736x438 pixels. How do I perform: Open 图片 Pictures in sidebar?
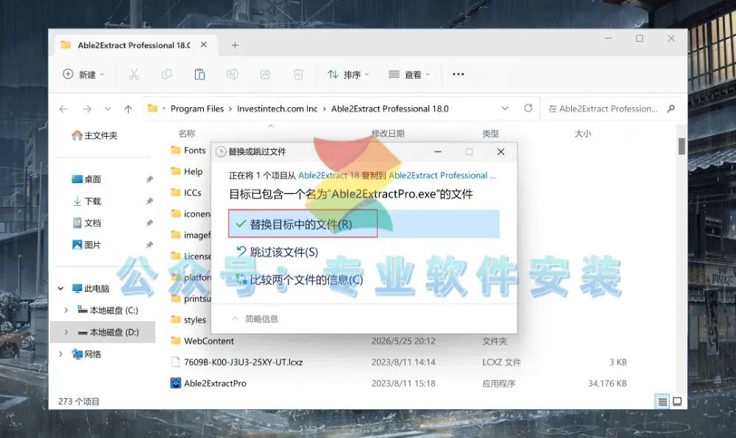[86, 245]
